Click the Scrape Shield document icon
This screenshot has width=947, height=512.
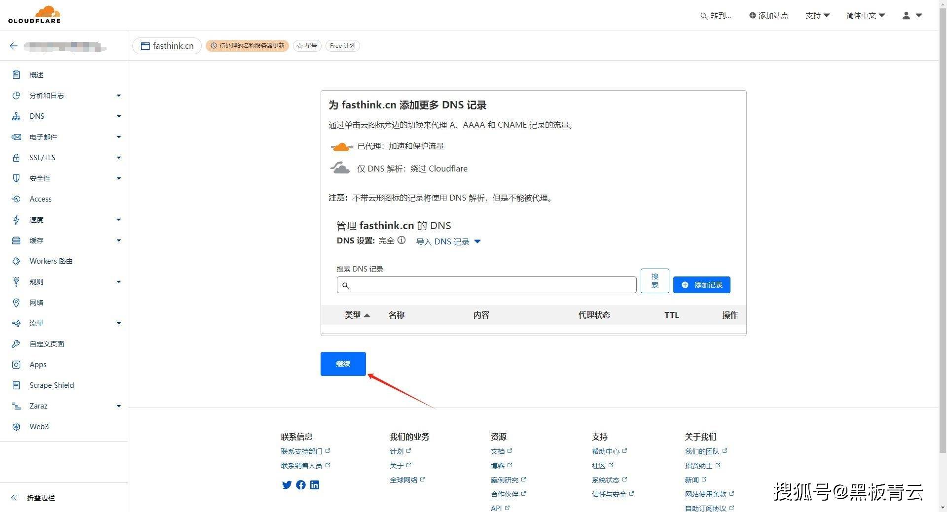(x=16, y=385)
